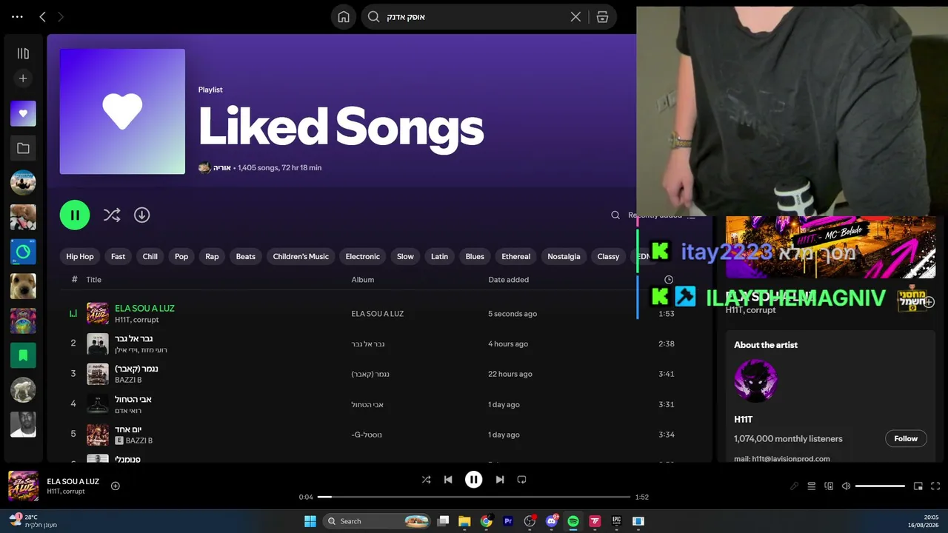Navigate back with the left arrow
Screen dimensions: 948x533
(x=42, y=17)
